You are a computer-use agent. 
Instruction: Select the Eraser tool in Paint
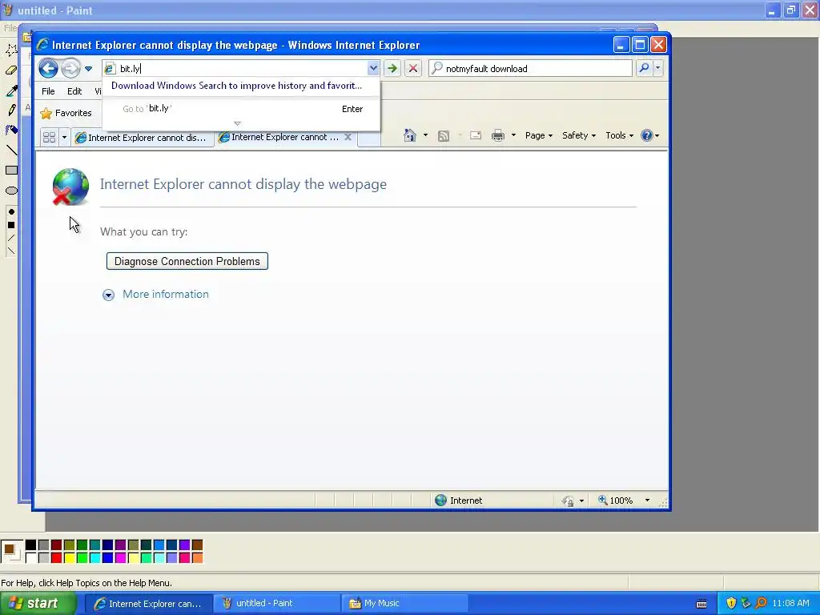pos(11,70)
